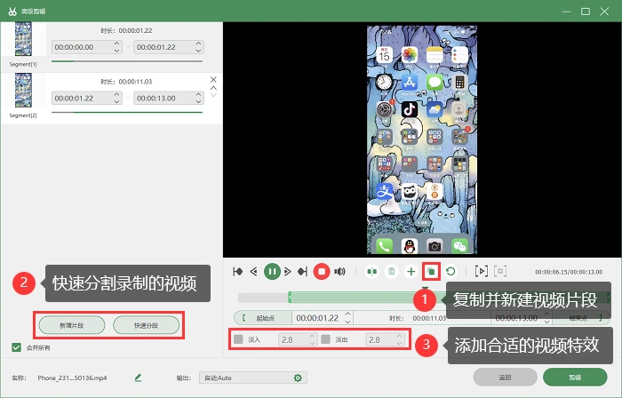This screenshot has height=398, width=622.
Task: Open the 自动Auto output dropdown
Action: pos(252,378)
